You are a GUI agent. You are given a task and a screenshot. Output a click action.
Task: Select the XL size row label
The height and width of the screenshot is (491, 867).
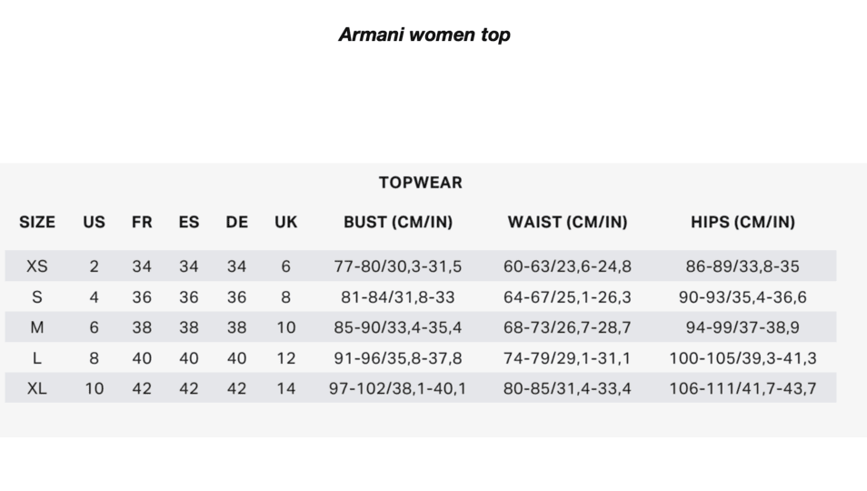(37, 389)
